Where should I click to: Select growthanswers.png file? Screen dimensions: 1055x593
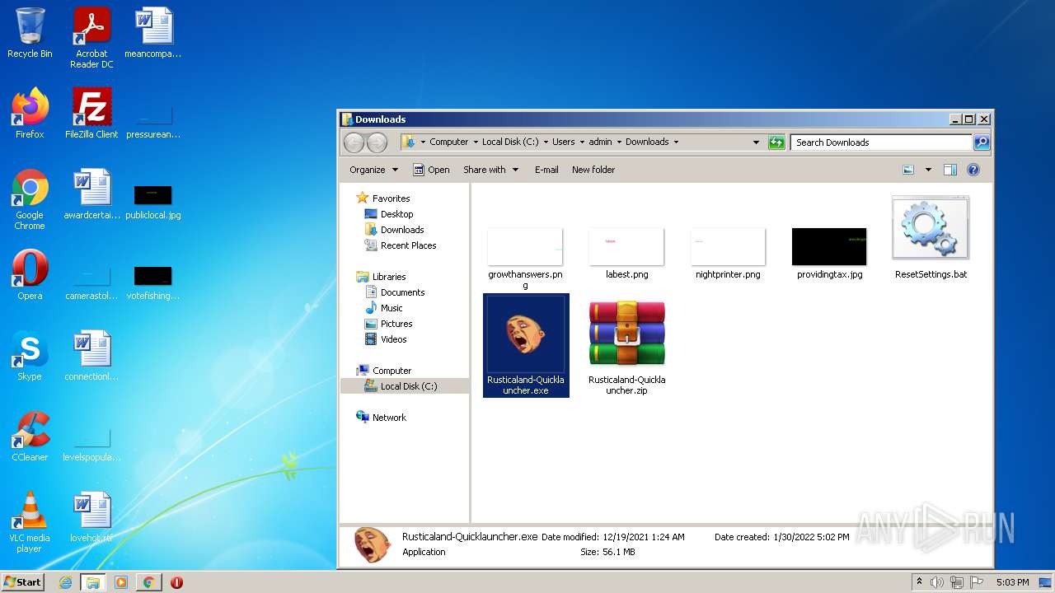tap(525, 259)
